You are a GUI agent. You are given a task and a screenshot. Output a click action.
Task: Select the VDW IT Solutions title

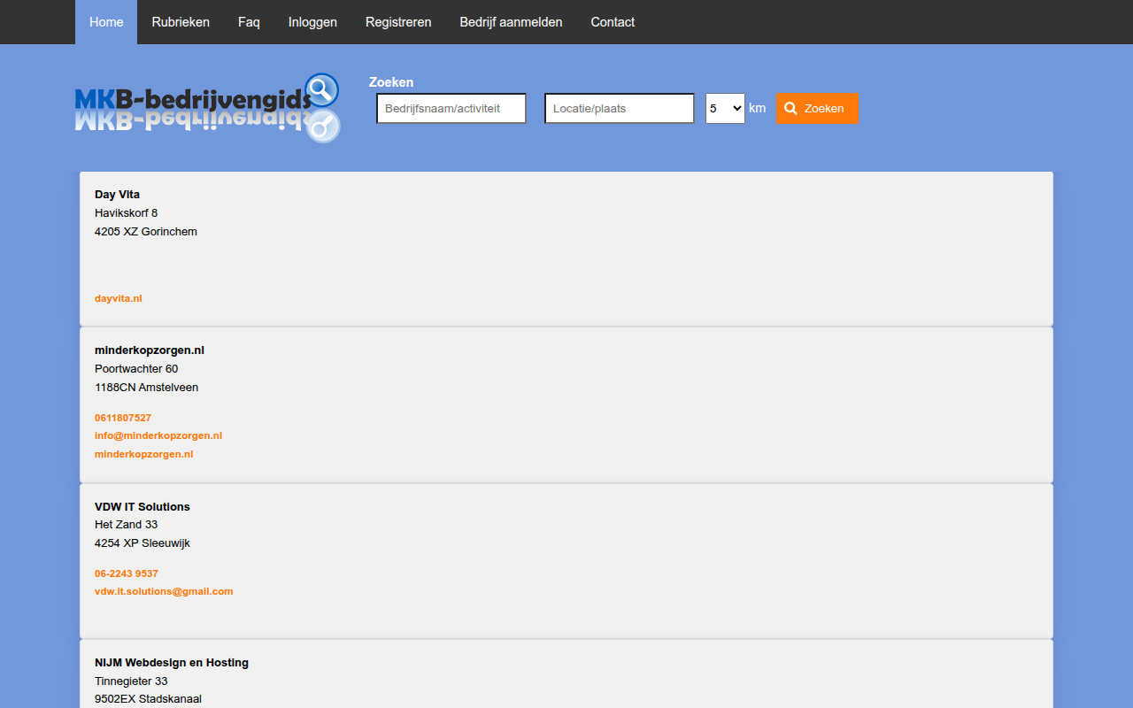[143, 507]
